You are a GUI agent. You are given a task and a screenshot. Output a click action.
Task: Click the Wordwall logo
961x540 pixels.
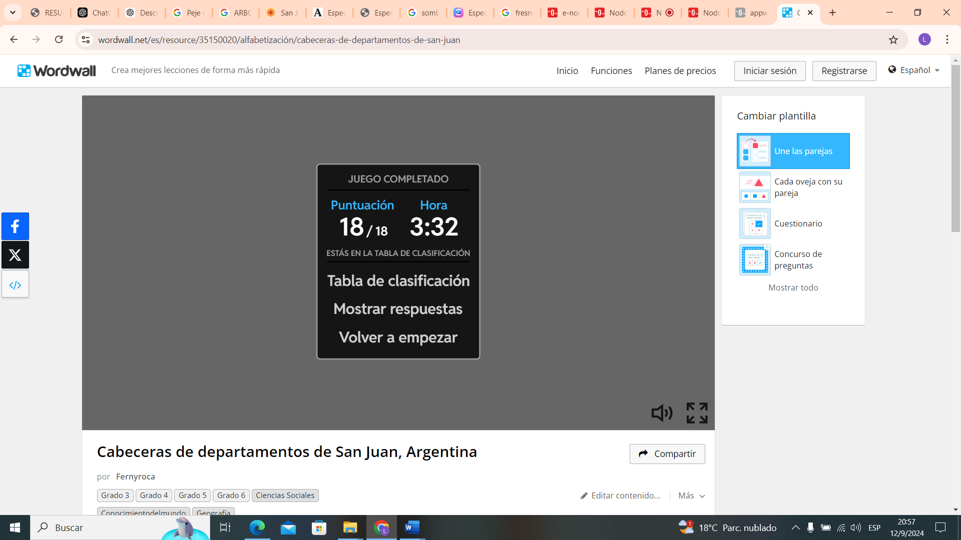[x=57, y=70]
